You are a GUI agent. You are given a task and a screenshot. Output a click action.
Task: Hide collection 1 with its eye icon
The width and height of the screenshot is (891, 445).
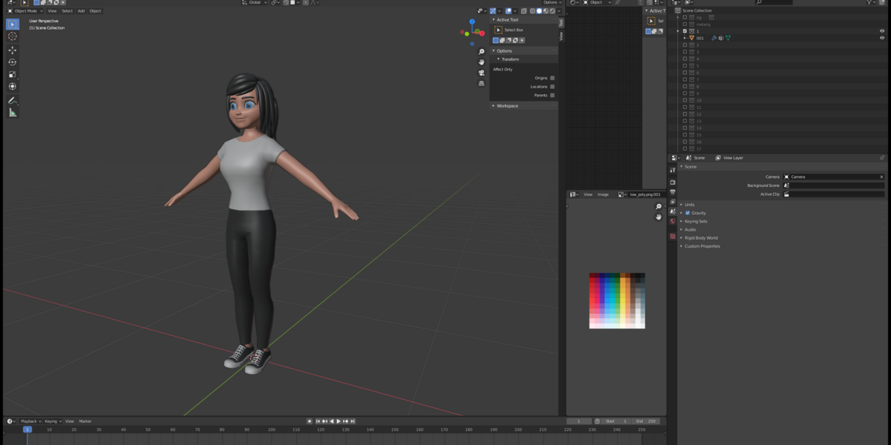pos(882,31)
